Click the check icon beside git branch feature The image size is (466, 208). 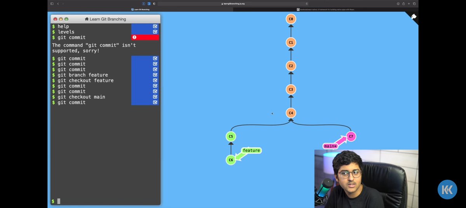[x=155, y=75]
